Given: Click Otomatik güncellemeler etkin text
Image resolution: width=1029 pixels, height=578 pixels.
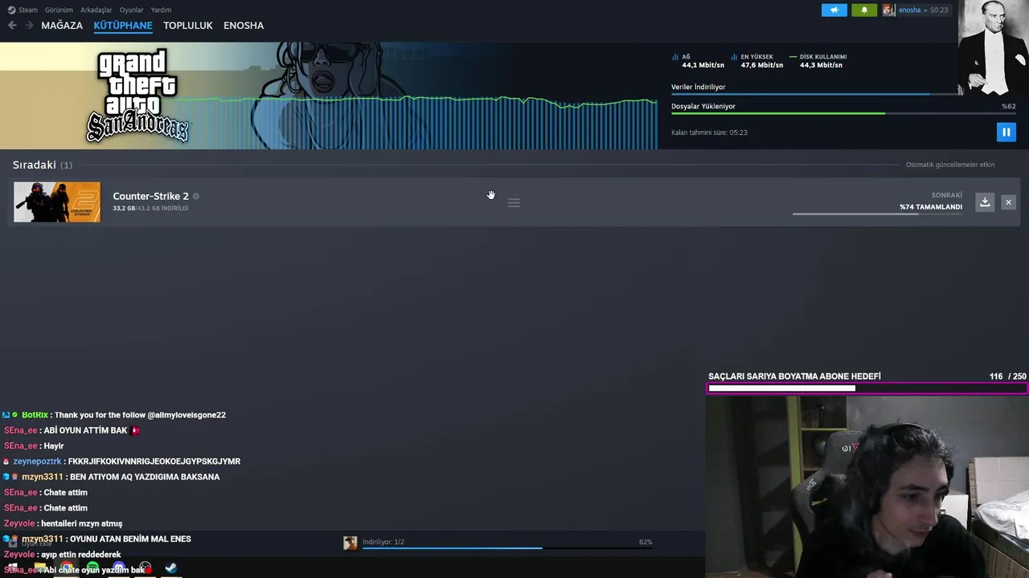Looking at the screenshot, I should coord(950,165).
